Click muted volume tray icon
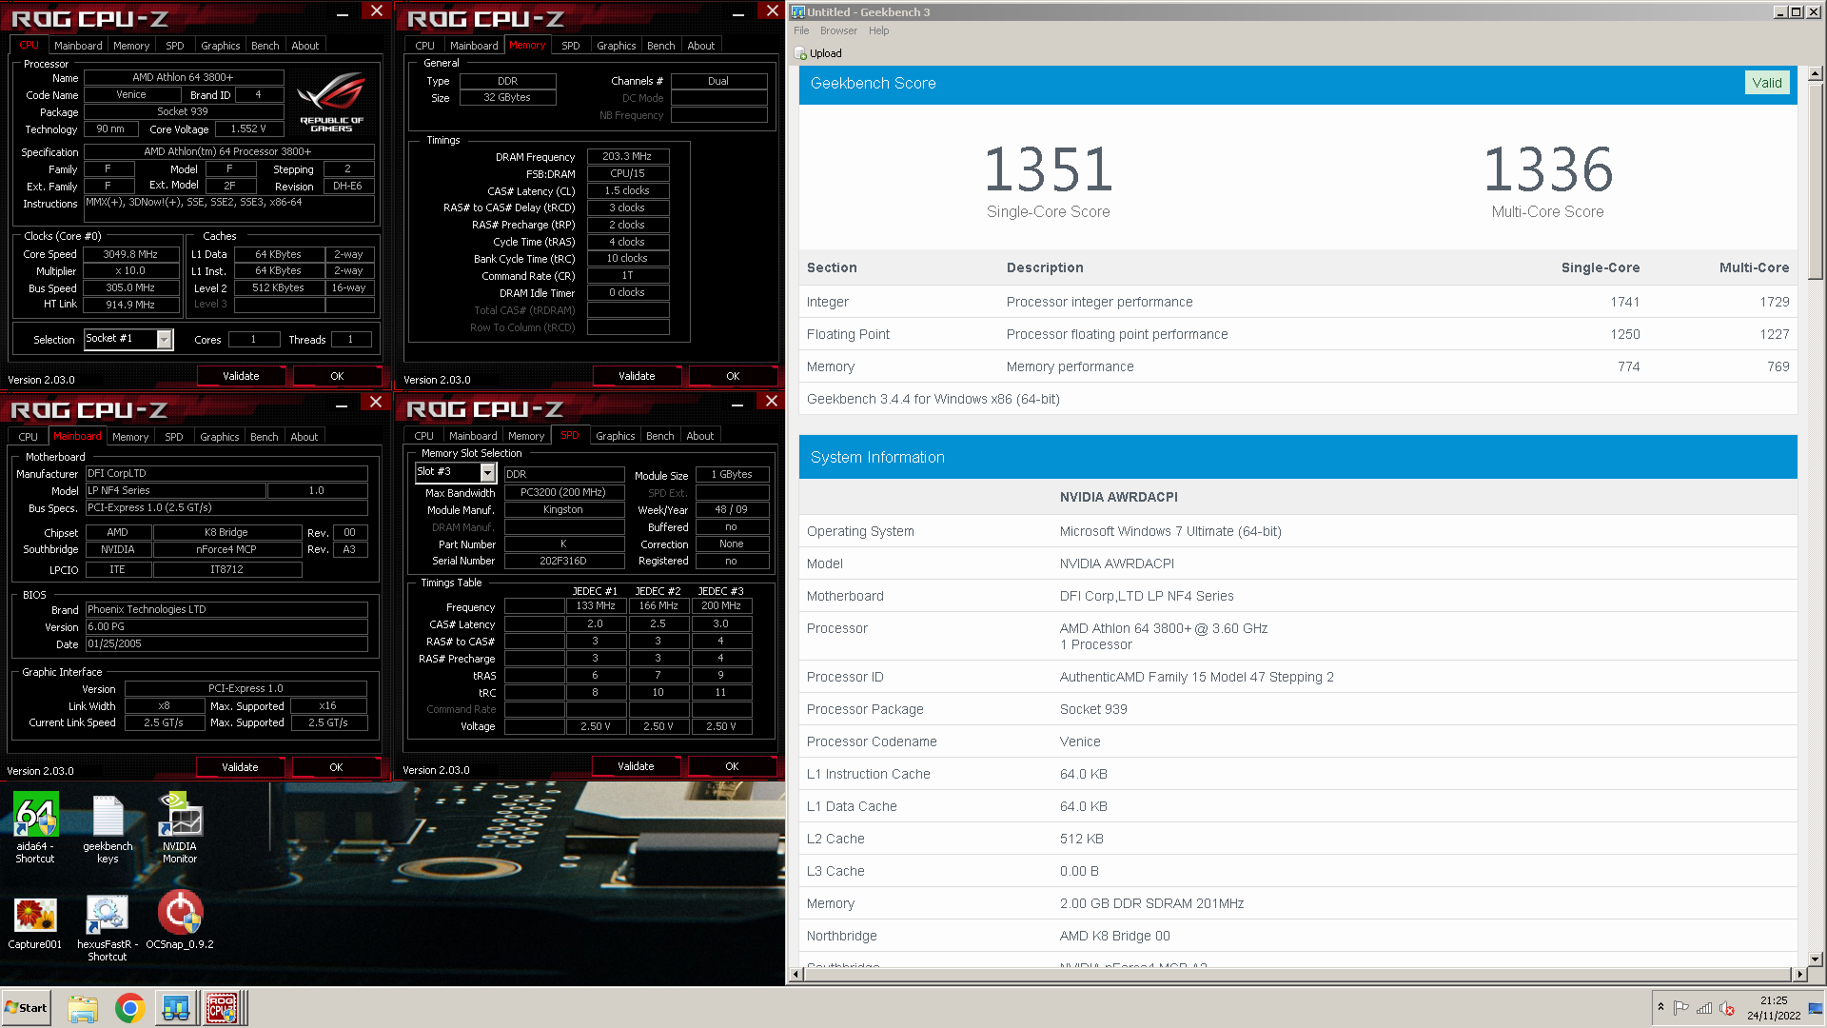This screenshot has height=1028, width=1827. (1727, 1008)
